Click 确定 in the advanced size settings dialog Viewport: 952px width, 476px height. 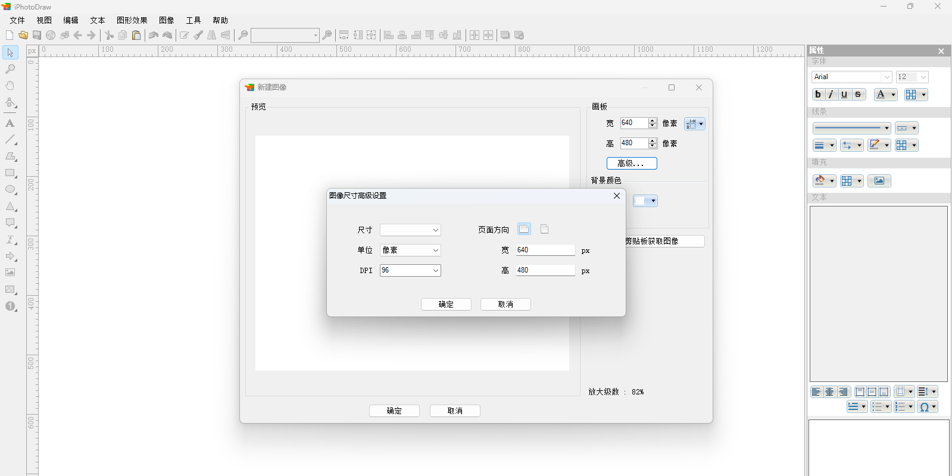(x=446, y=305)
